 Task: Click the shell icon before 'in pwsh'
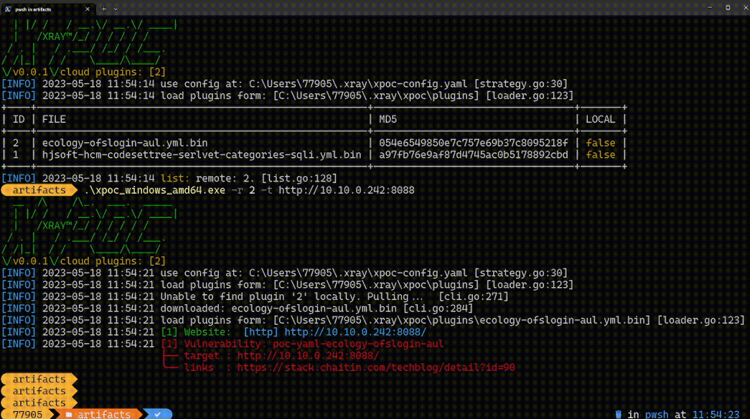pyautogui.click(x=619, y=414)
